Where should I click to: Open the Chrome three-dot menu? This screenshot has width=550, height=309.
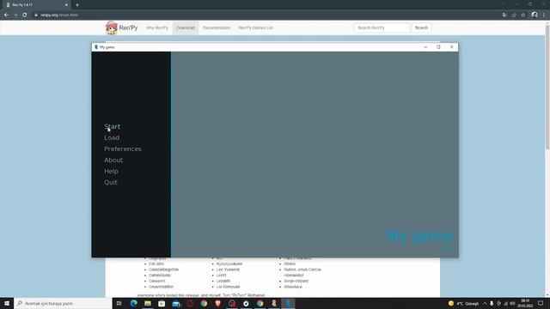pyautogui.click(x=544, y=15)
